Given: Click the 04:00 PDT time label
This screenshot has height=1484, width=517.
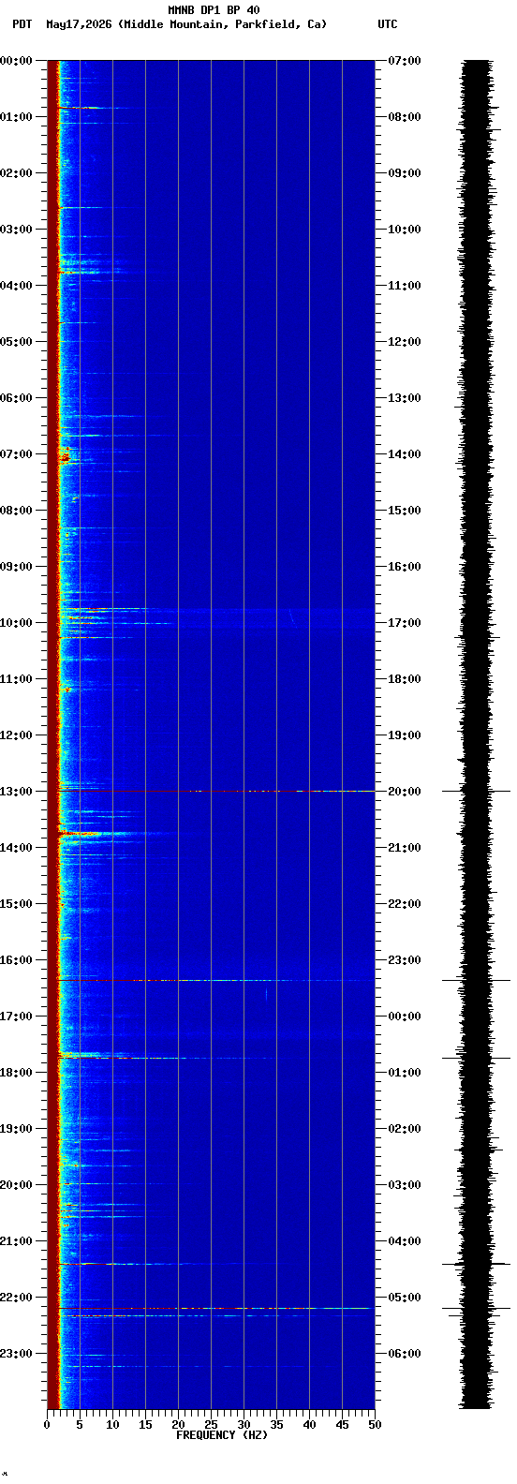Looking at the screenshot, I should (16, 286).
